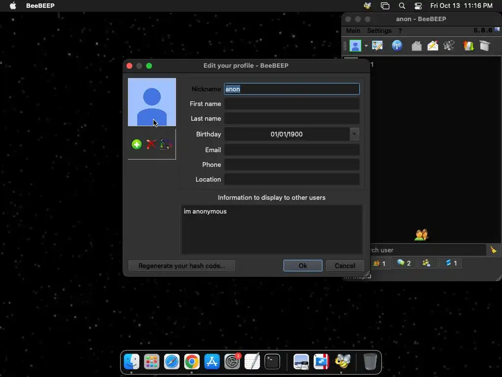
Task: Open the Apple menu
Action: 13,6
